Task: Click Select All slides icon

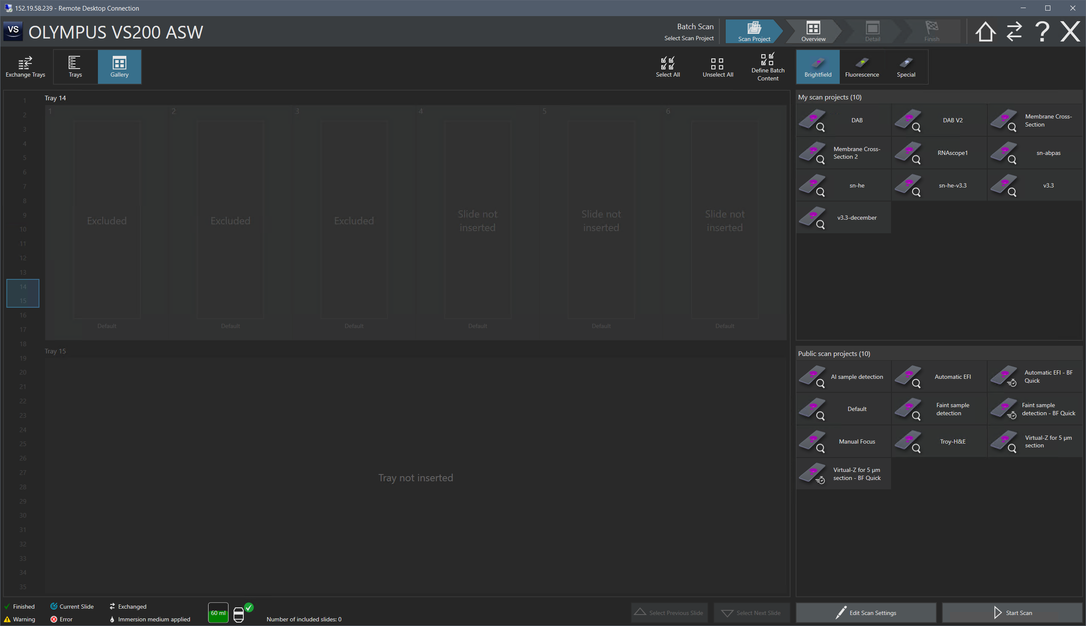Action: point(668,66)
